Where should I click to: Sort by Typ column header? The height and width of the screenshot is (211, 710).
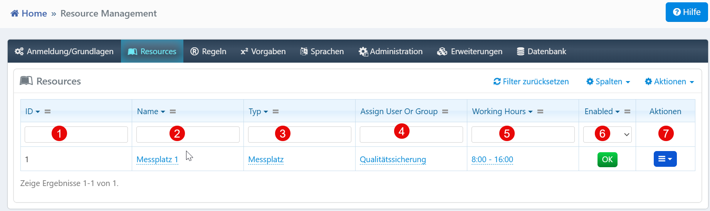(258, 111)
